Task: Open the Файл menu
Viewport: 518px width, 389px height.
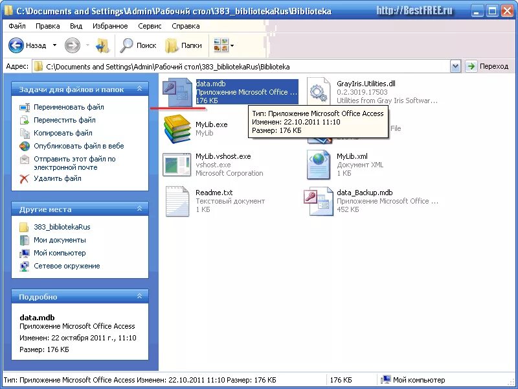Action: tap(17, 26)
